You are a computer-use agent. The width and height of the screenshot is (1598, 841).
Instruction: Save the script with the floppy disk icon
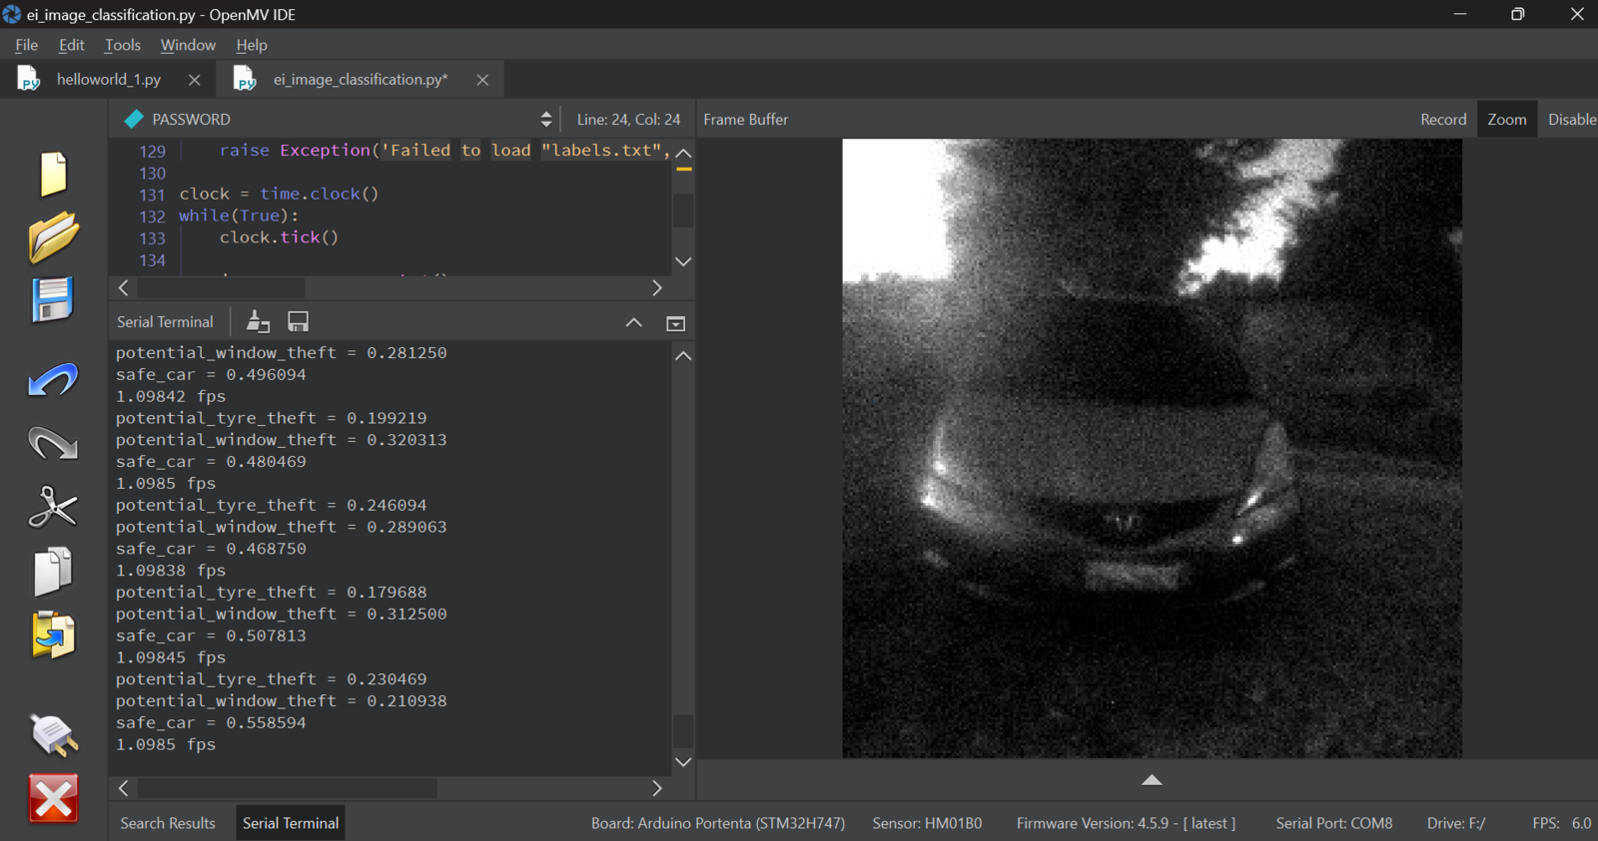coord(53,300)
